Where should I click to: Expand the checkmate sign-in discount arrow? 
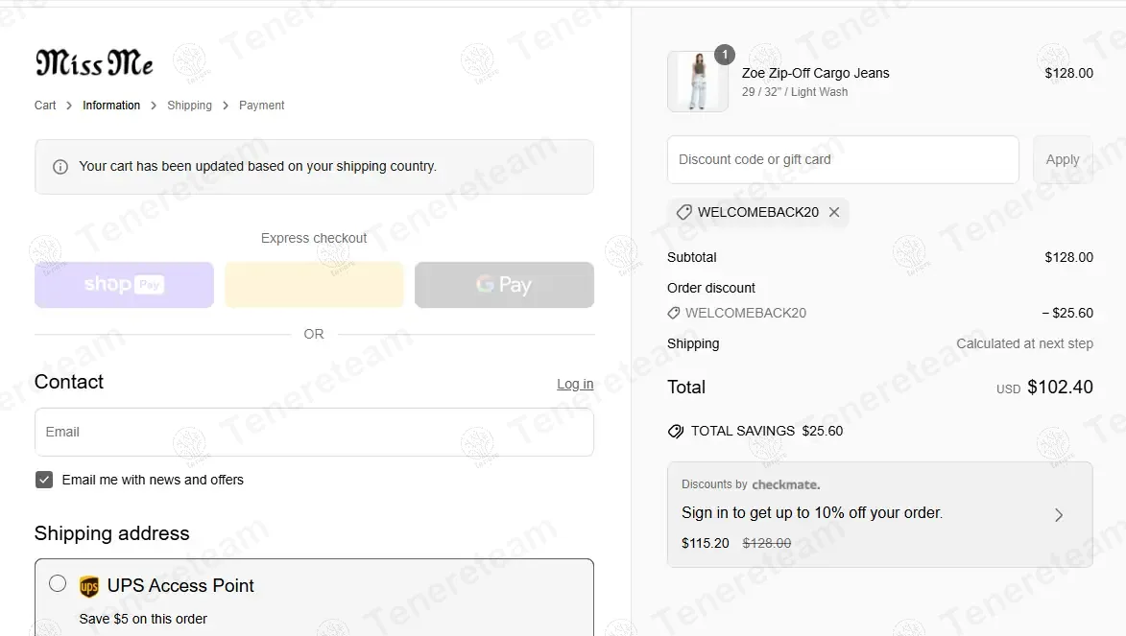tap(1059, 515)
